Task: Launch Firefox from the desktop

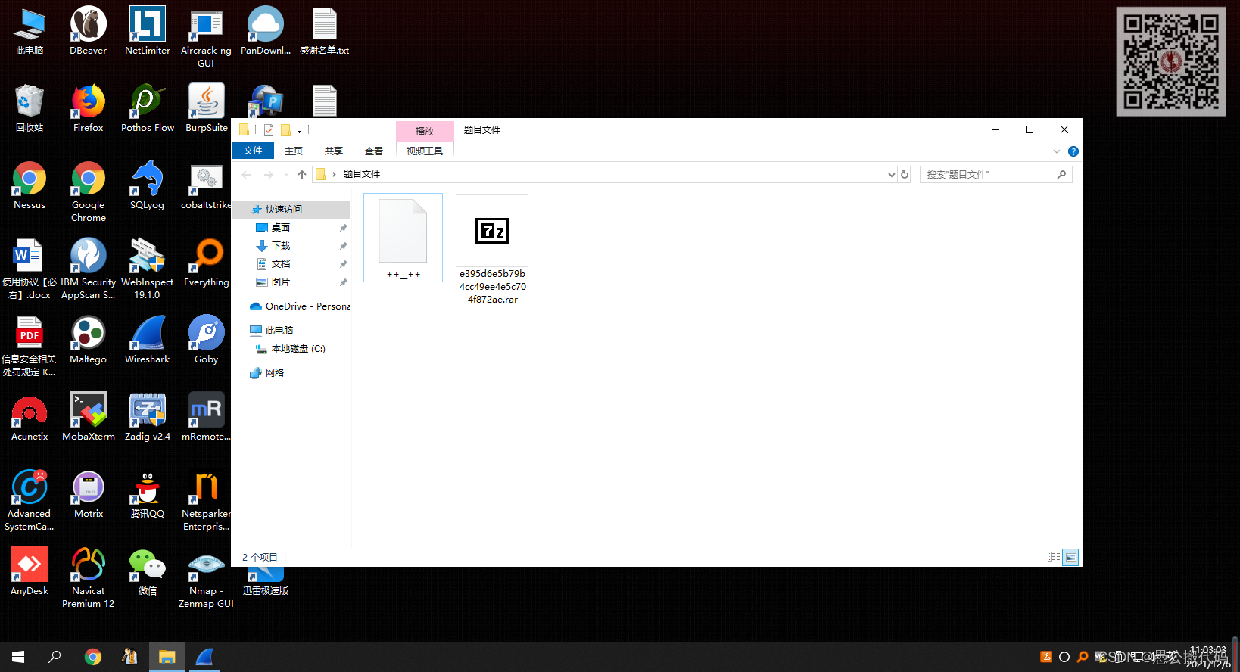Action: point(89,108)
